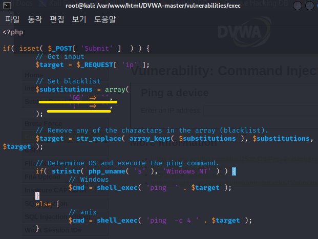
Task: Click the 'array(' keyword
Action: coord(117,90)
